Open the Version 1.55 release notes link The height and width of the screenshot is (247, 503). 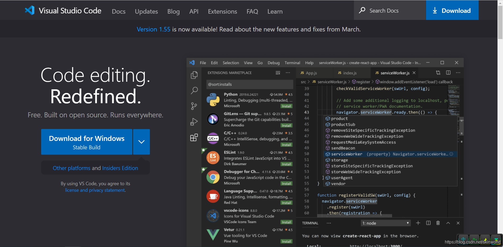153,29
